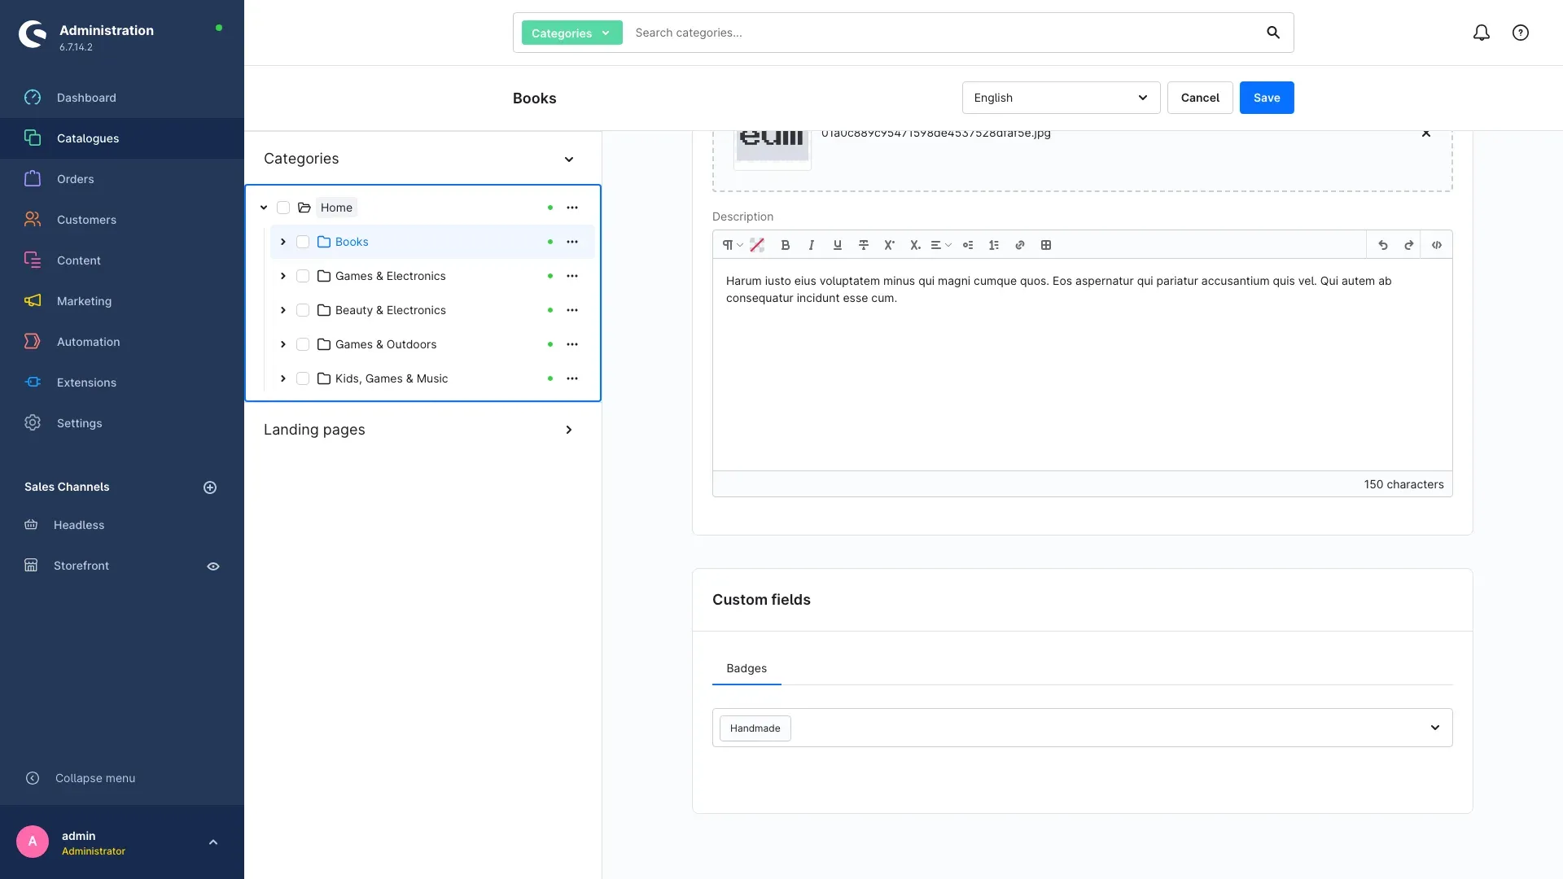Check the Beauty & Electronics checkbox

point(303,310)
